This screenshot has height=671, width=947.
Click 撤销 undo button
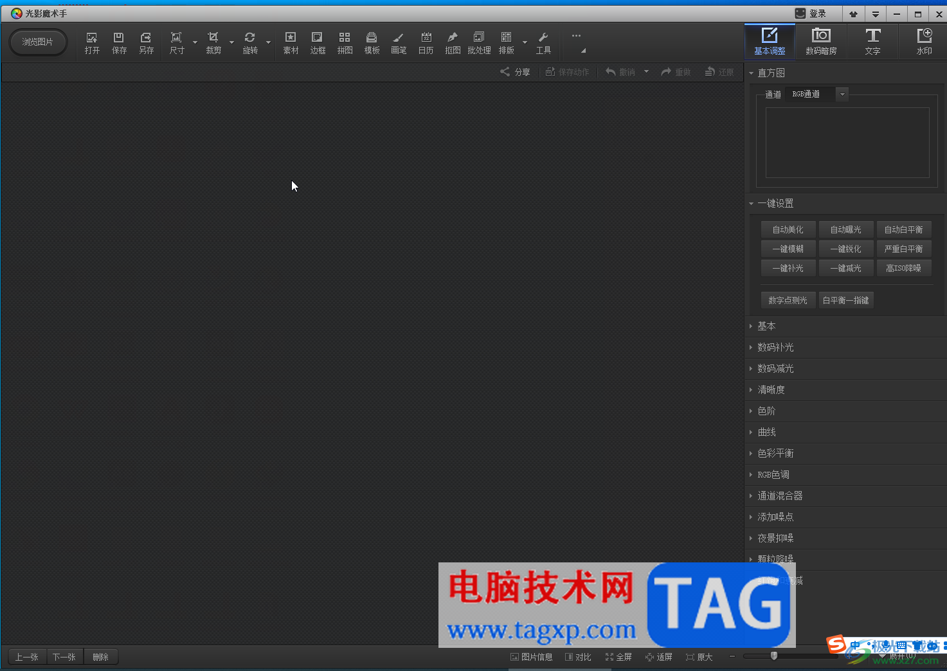(x=620, y=72)
